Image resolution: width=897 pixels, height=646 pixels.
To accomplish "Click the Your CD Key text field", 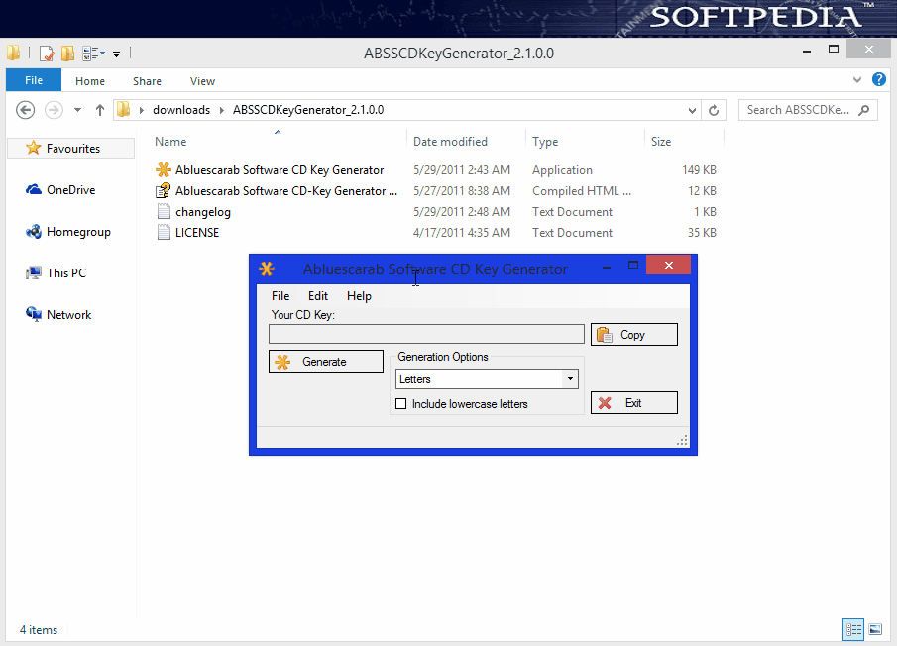I will (x=427, y=335).
